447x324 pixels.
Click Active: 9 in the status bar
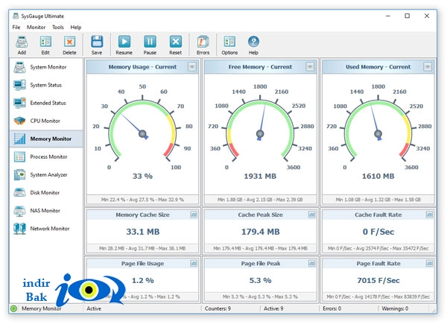pyautogui.click(x=273, y=308)
